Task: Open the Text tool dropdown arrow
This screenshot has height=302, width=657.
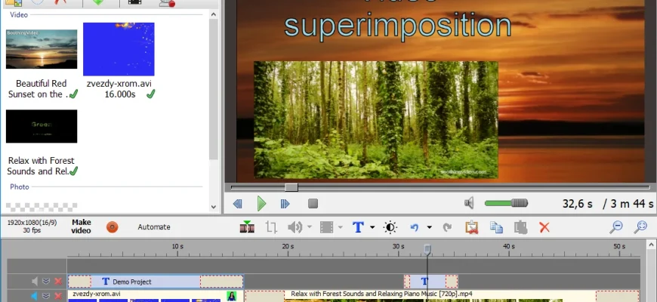Action: (x=372, y=227)
